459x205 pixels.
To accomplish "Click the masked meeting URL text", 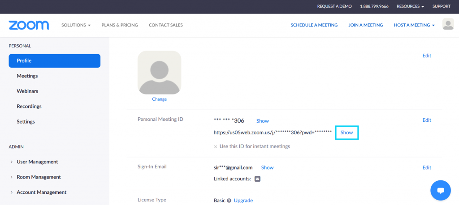I will [273, 132].
